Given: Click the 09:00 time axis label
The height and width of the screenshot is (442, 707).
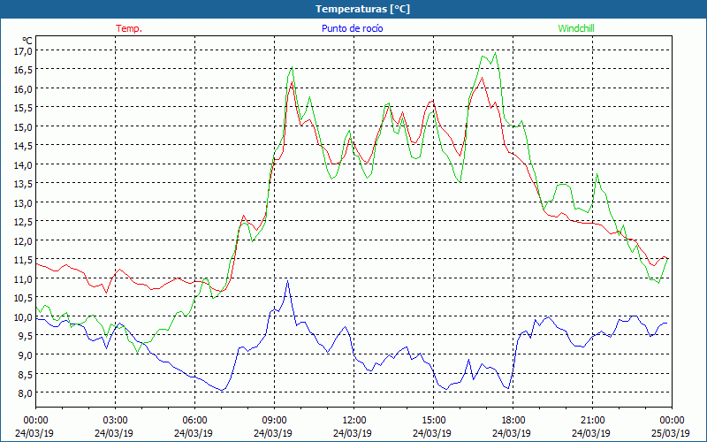Looking at the screenshot, I should (274, 421).
